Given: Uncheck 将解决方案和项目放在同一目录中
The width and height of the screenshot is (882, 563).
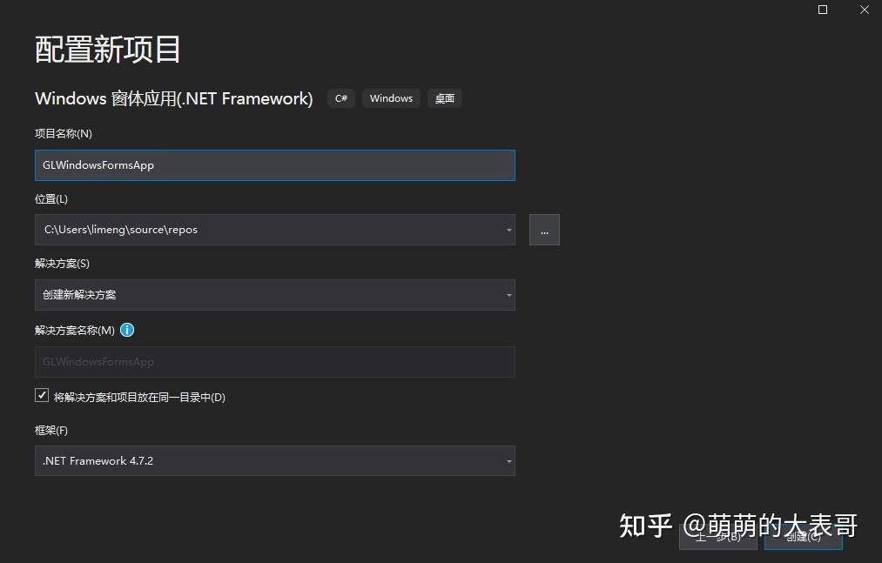Looking at the screenshot, I should tap(41, 395).
